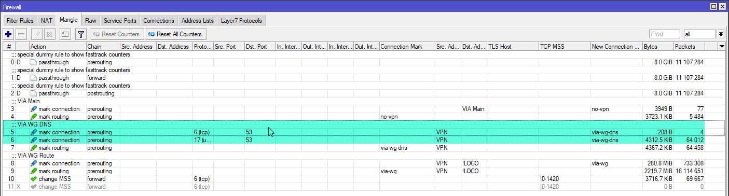Click 'VIA Main' destination address list cell

pyautogui.click(x=473, y=109)
